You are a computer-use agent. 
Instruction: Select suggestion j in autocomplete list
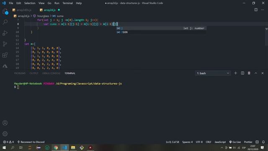161,28
